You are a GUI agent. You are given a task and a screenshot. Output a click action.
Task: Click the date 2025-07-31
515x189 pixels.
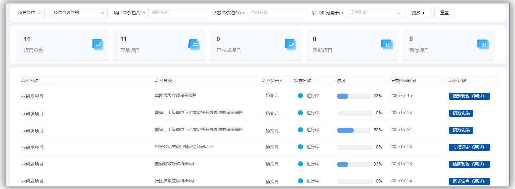coord(401,130)
